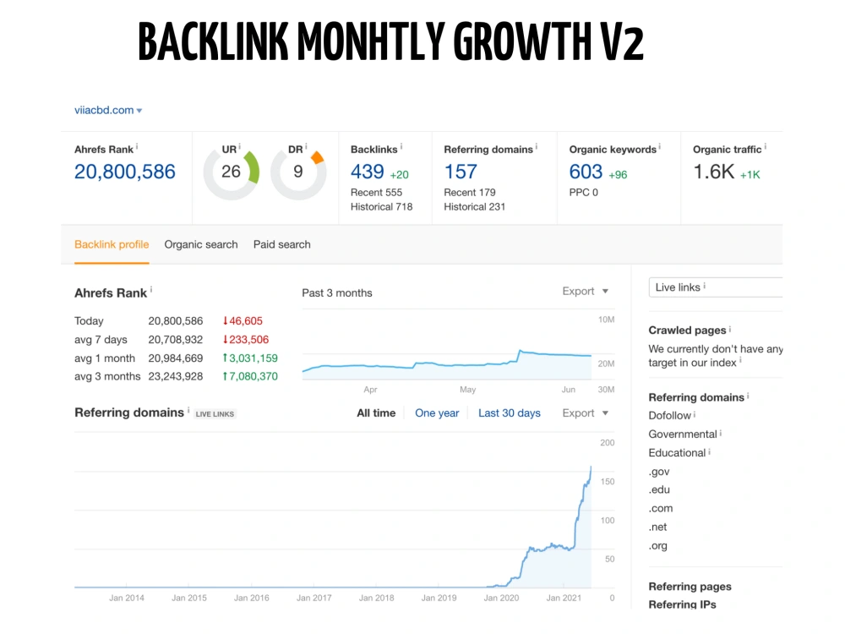This screenshot has width=845, height=634.
Task: Click the UR 26 green gauge
Action: 232,172
